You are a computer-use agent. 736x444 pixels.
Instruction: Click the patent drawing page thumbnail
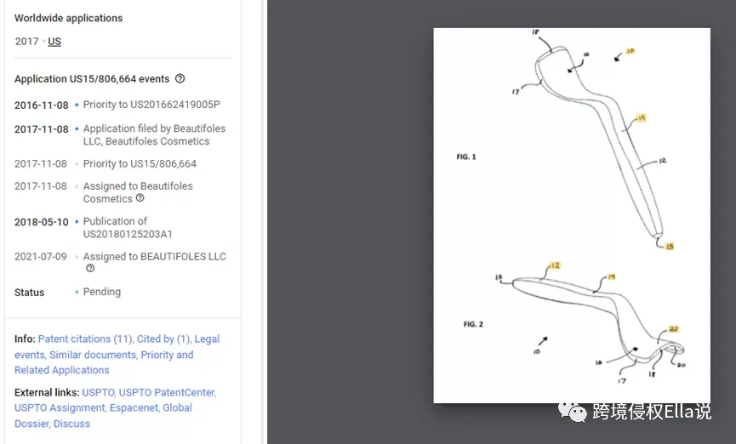(x=572, y=215)
